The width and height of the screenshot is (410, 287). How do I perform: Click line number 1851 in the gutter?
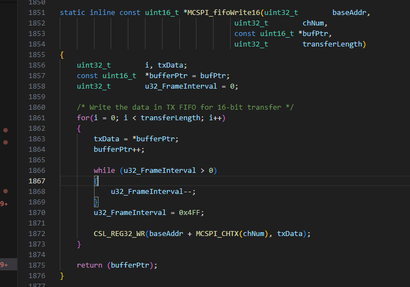[x=37, y=13]
